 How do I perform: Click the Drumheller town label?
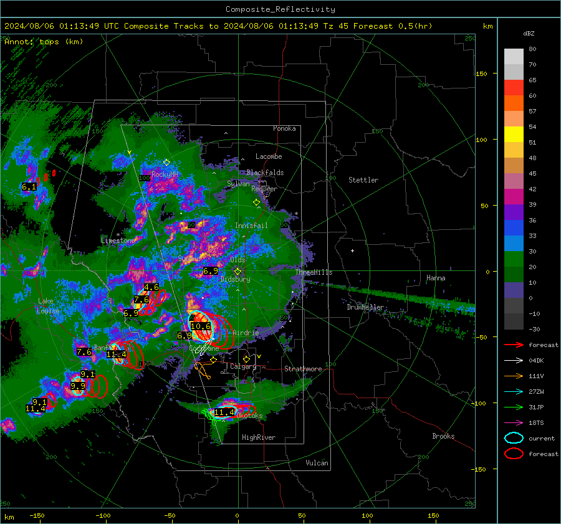coord(365,307)
